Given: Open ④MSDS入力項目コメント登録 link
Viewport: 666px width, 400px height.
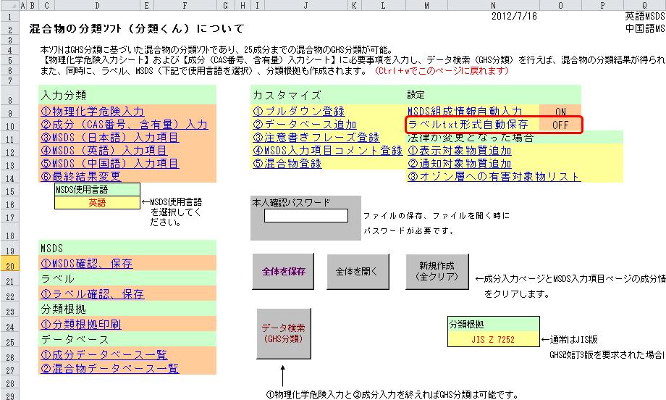Looking at the screenshot, I should (x=327, y=151).
